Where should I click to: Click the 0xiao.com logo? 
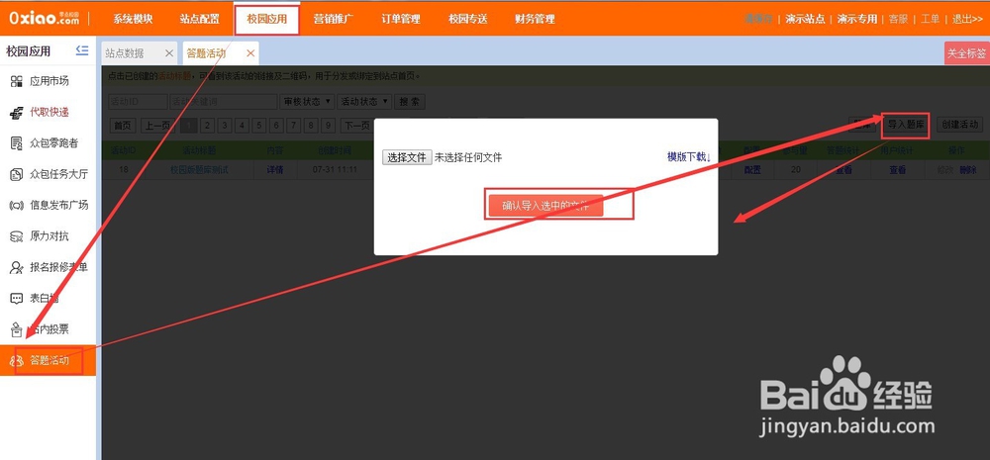pyautogui.click(x=45, y=18)
